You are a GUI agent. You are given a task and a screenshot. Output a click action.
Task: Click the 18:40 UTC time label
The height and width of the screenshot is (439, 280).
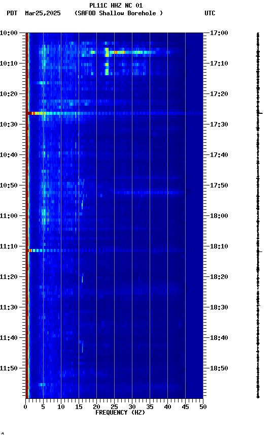219,338
